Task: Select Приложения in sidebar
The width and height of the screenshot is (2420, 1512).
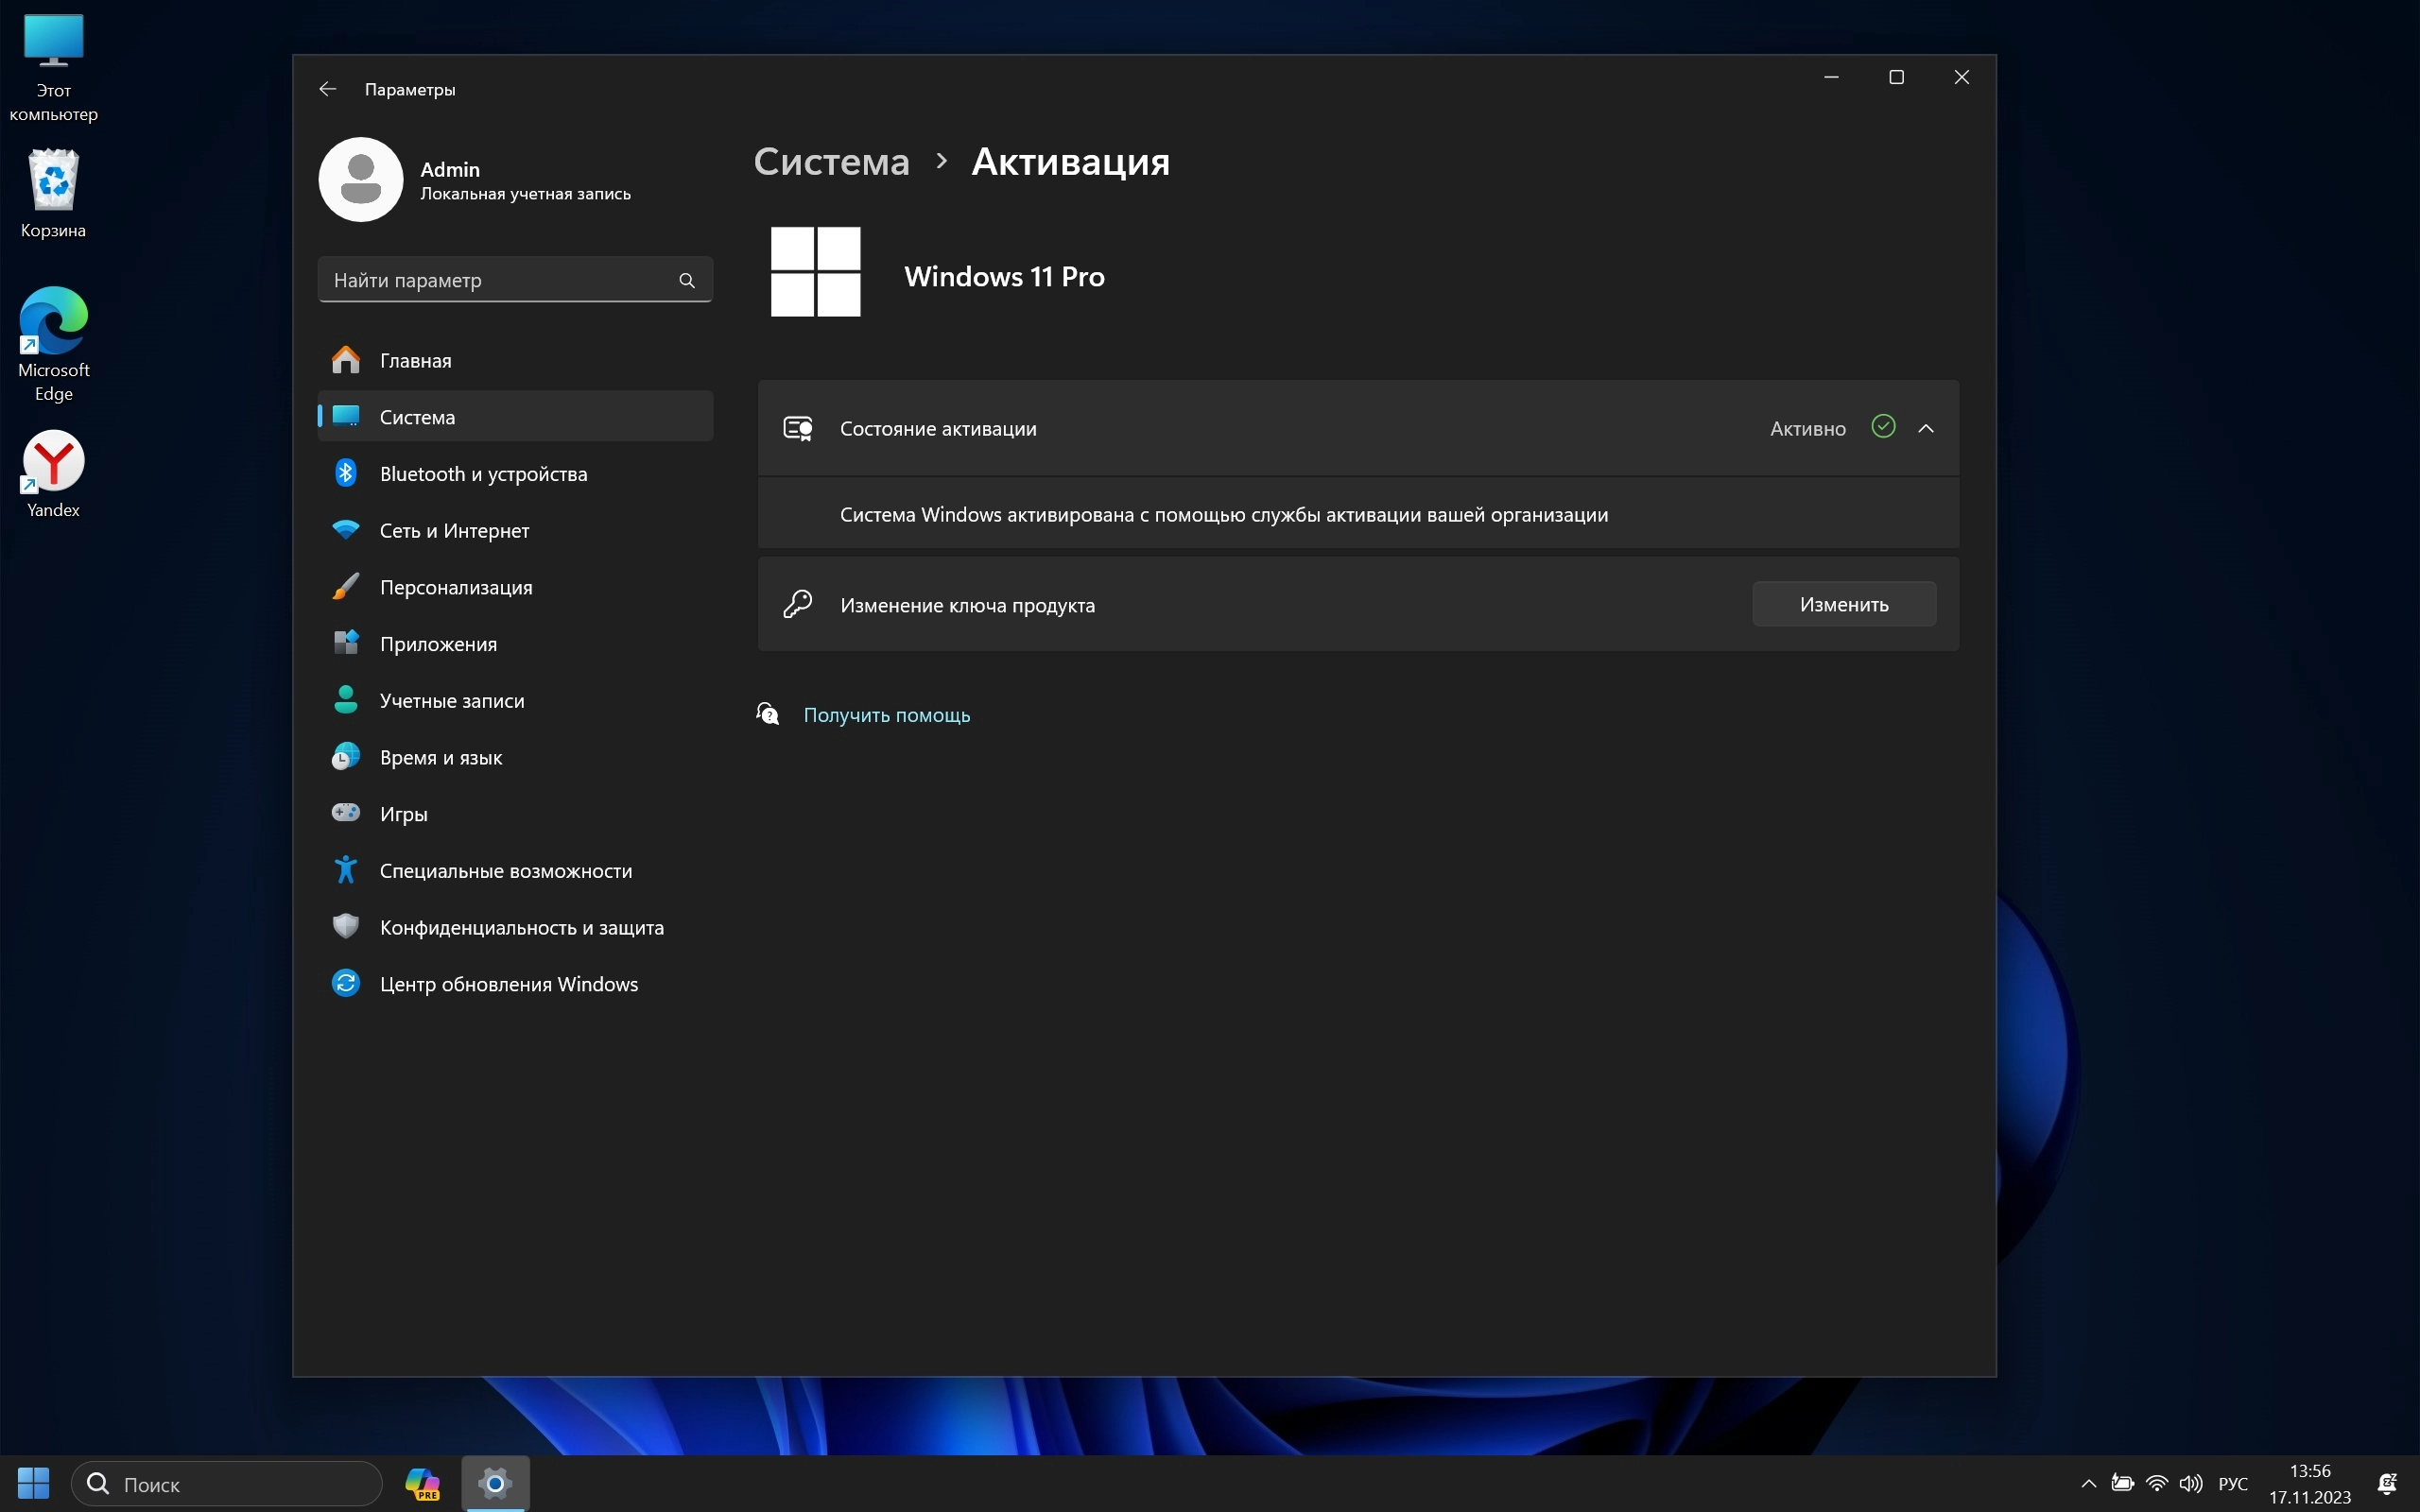Action: (x=438, y=644)
